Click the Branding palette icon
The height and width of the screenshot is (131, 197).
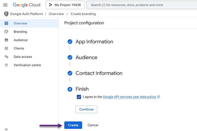(x=6, y=32)
